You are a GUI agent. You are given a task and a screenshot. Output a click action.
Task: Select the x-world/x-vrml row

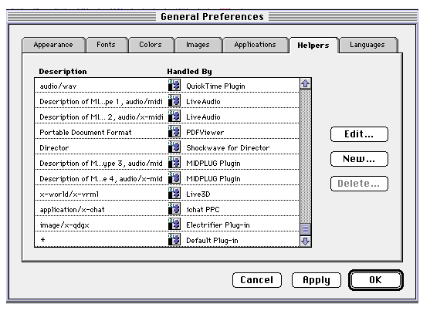click(x=167, y=194)
